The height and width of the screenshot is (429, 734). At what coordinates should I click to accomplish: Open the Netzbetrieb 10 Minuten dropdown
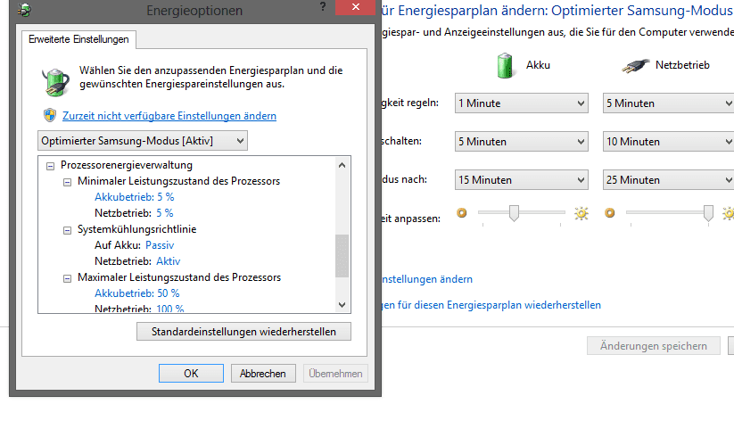[668, 141]
